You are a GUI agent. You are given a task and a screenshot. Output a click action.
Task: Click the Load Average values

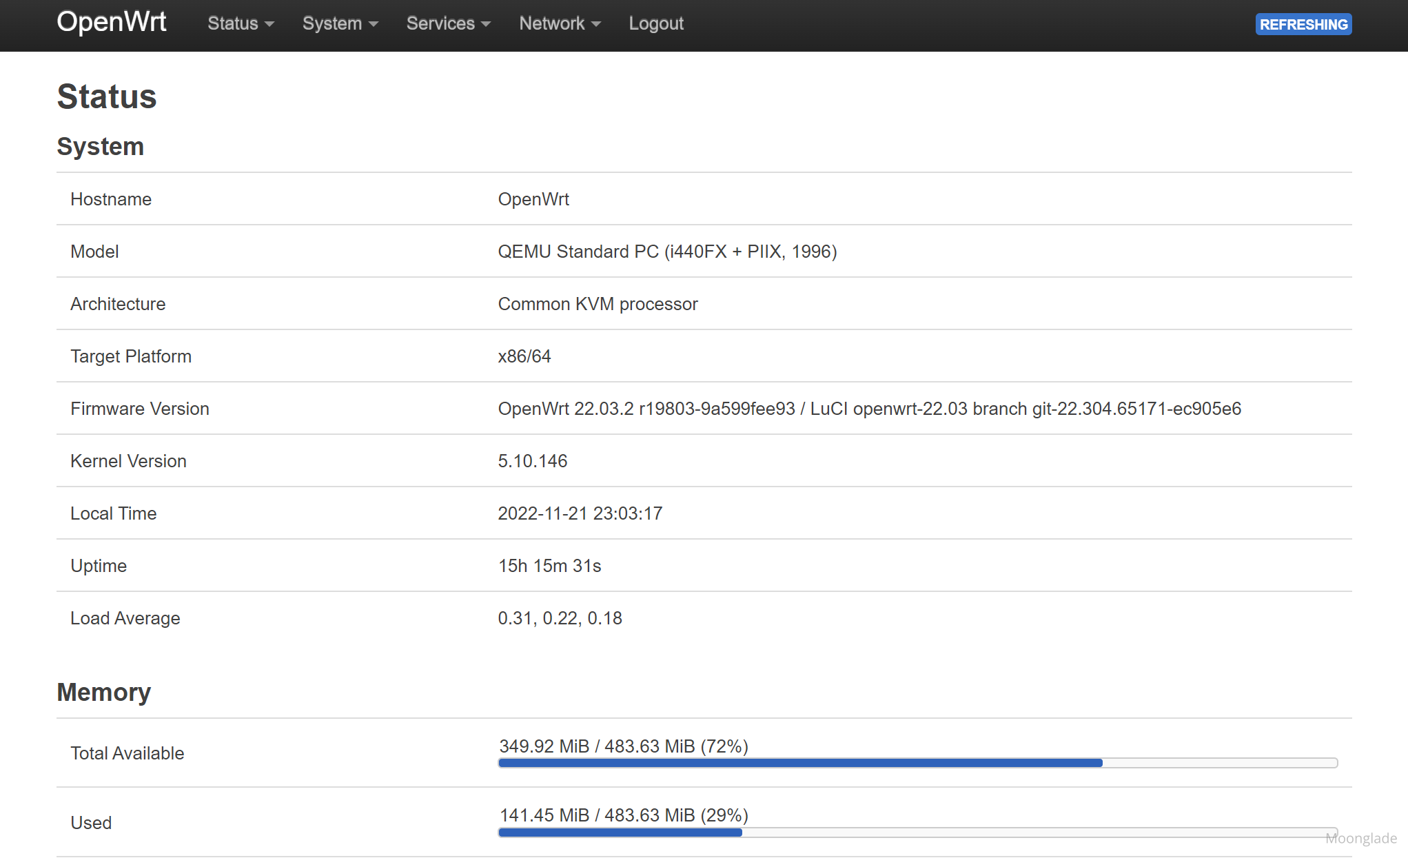pyautogui.click(x=560, y=618)
